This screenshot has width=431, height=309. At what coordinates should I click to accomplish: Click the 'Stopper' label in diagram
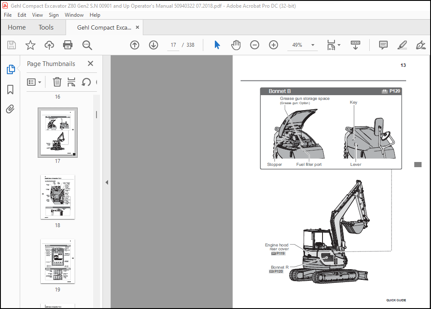pyautogui.click(x=274, y=164)
